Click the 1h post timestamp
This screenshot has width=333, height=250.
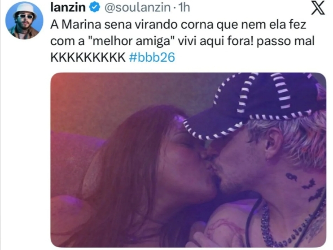184,8
